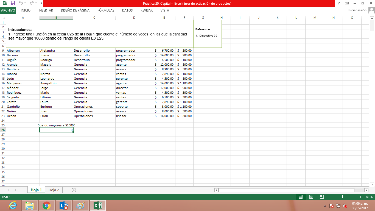The image size is (375, 211).
Task: Open the REVISAR ribbon tab
Action: [147, 10]
